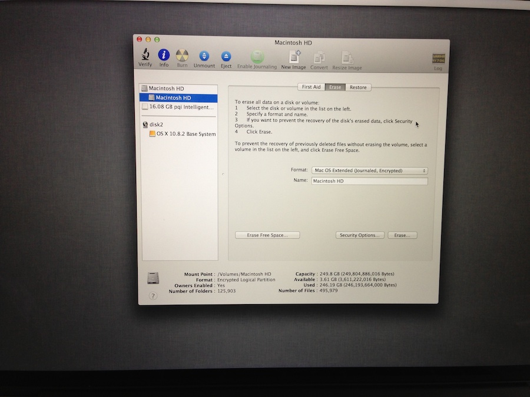Click the New Image toolbar icon
This screenshot has height=397, width=530.
[x=294, y=56]
